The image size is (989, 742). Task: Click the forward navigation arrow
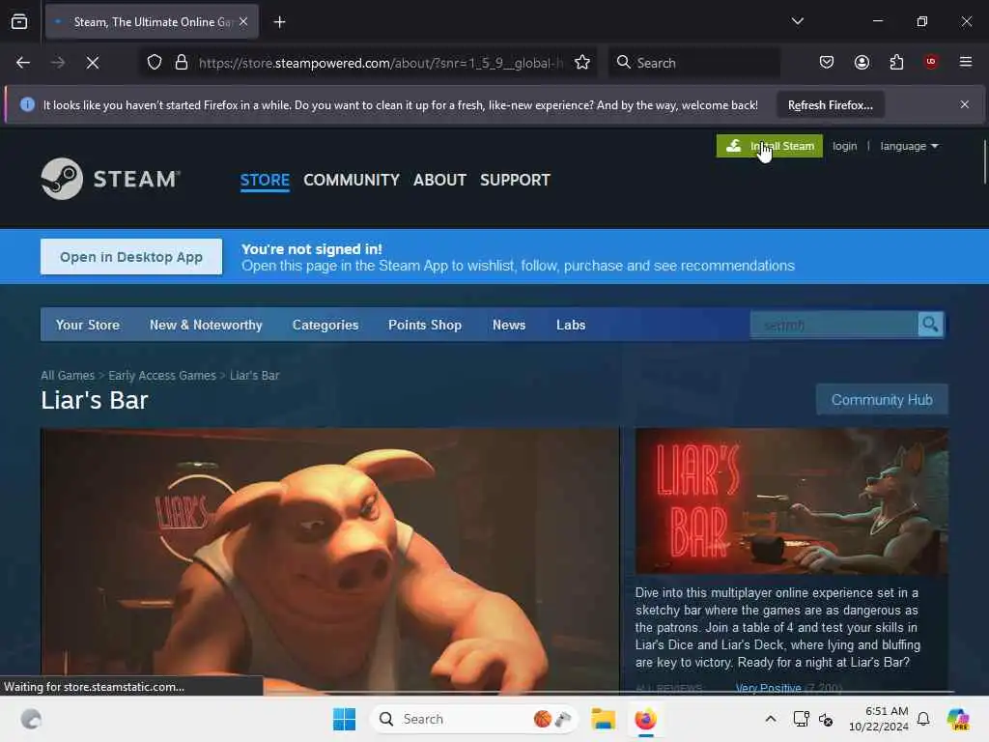click(57, 63)
